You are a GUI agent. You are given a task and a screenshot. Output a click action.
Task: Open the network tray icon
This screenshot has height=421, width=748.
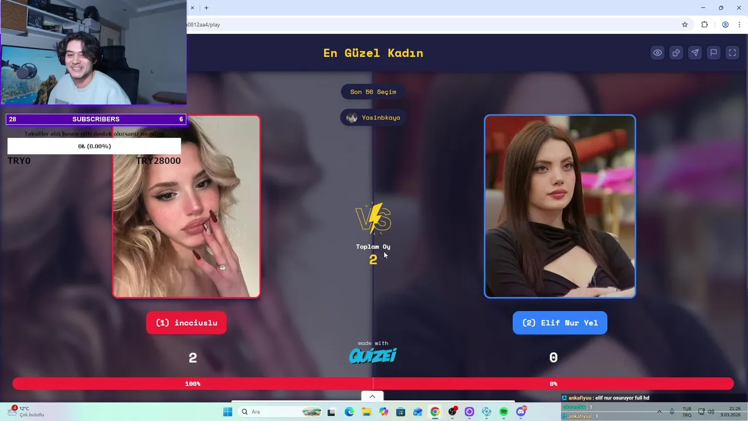pyautogui.click(x=701, y=412)
